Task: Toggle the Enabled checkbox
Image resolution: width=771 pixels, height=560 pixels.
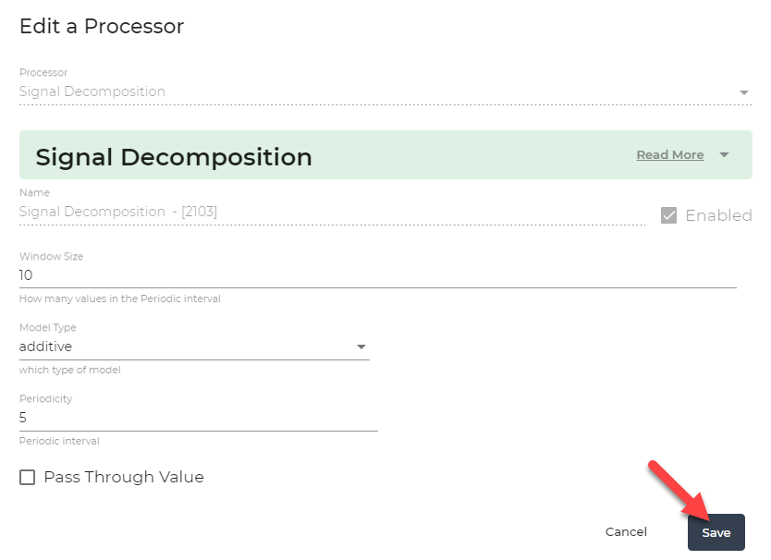Action: (667, 214)
